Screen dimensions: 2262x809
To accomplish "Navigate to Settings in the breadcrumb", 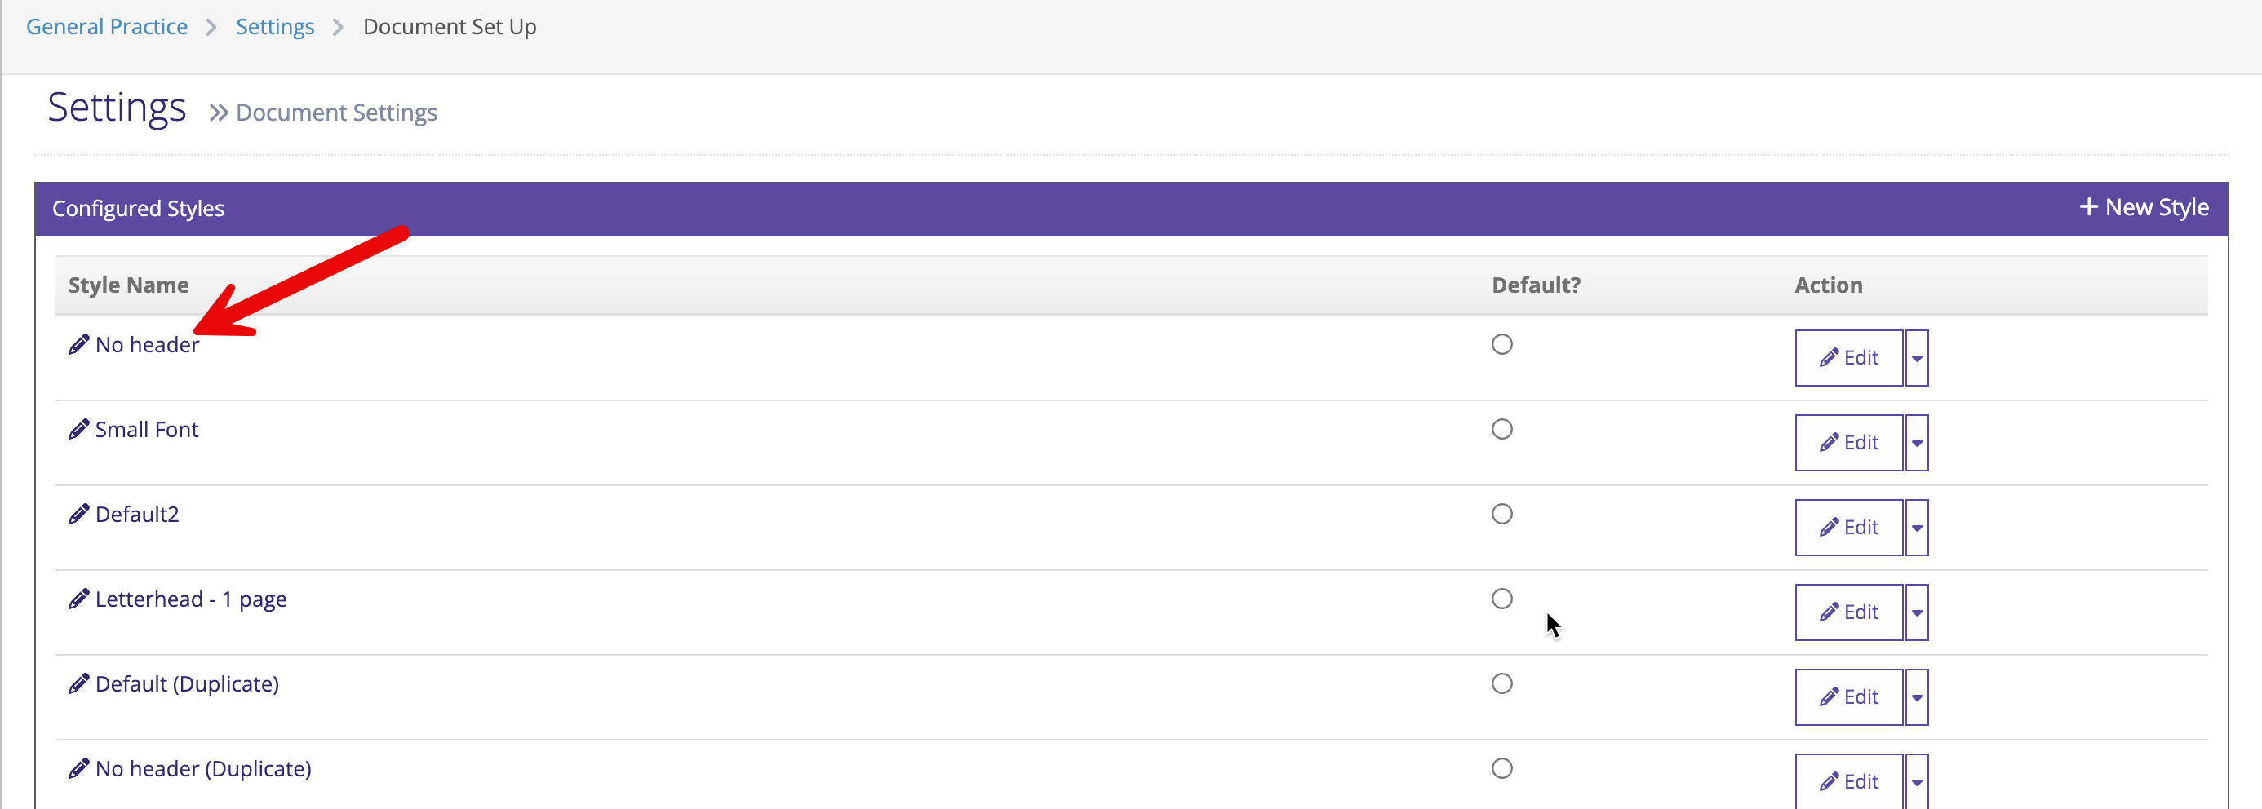I will click(x=275, y=27).
